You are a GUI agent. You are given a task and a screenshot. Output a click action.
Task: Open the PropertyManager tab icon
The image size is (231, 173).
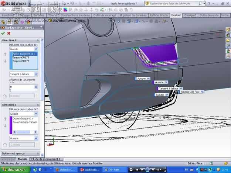click(x=9, y=22)
